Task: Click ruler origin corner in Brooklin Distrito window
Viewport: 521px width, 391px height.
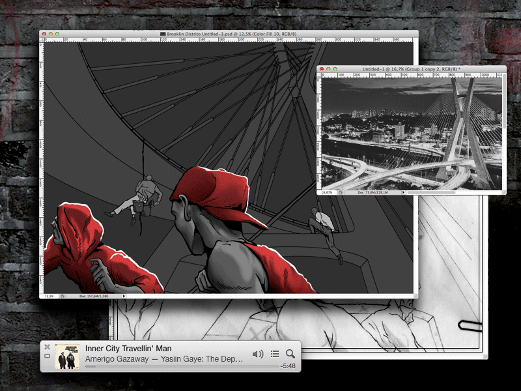Action: (42, 40)
